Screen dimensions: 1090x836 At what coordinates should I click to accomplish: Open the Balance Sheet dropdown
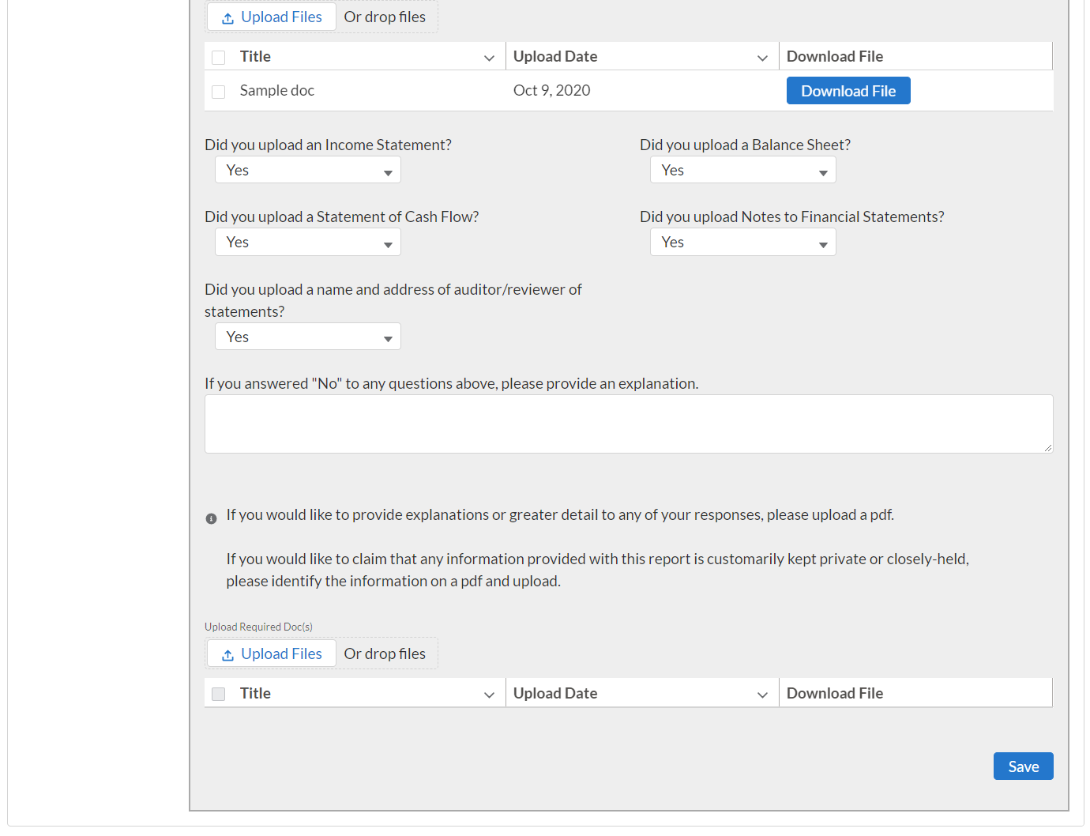pos(742,171)
